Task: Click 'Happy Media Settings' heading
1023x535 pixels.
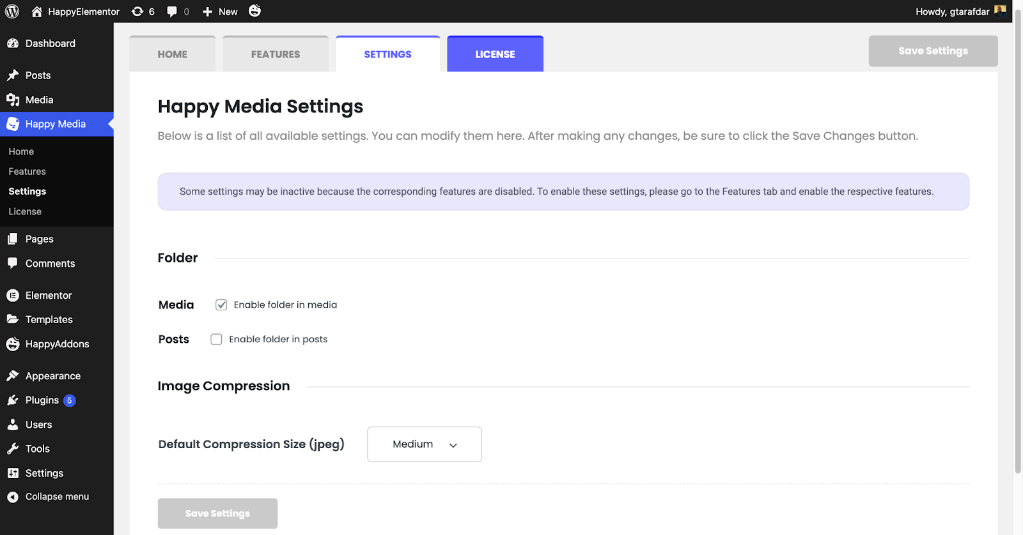Action: coord(260,106)
